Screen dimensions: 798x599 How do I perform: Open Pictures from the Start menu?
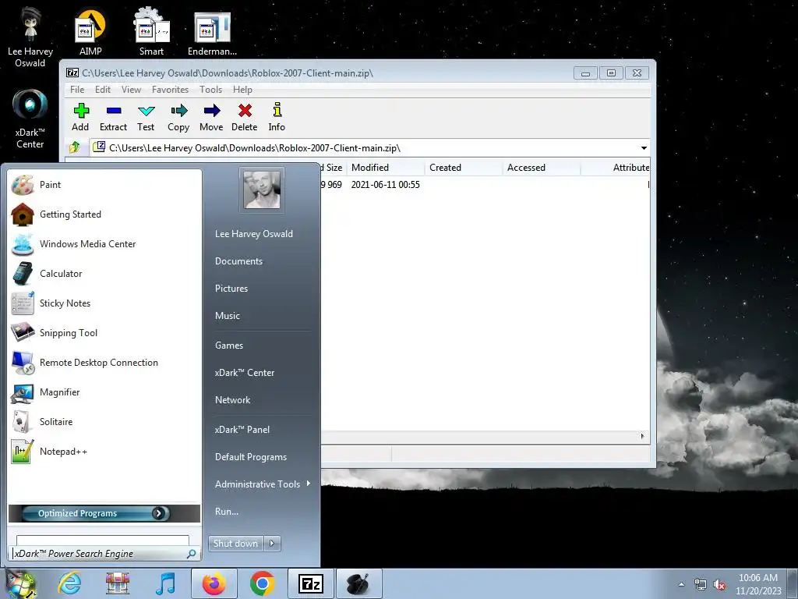(x=231, y=289)
